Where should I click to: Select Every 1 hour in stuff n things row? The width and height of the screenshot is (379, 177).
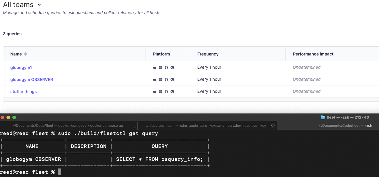209,91
